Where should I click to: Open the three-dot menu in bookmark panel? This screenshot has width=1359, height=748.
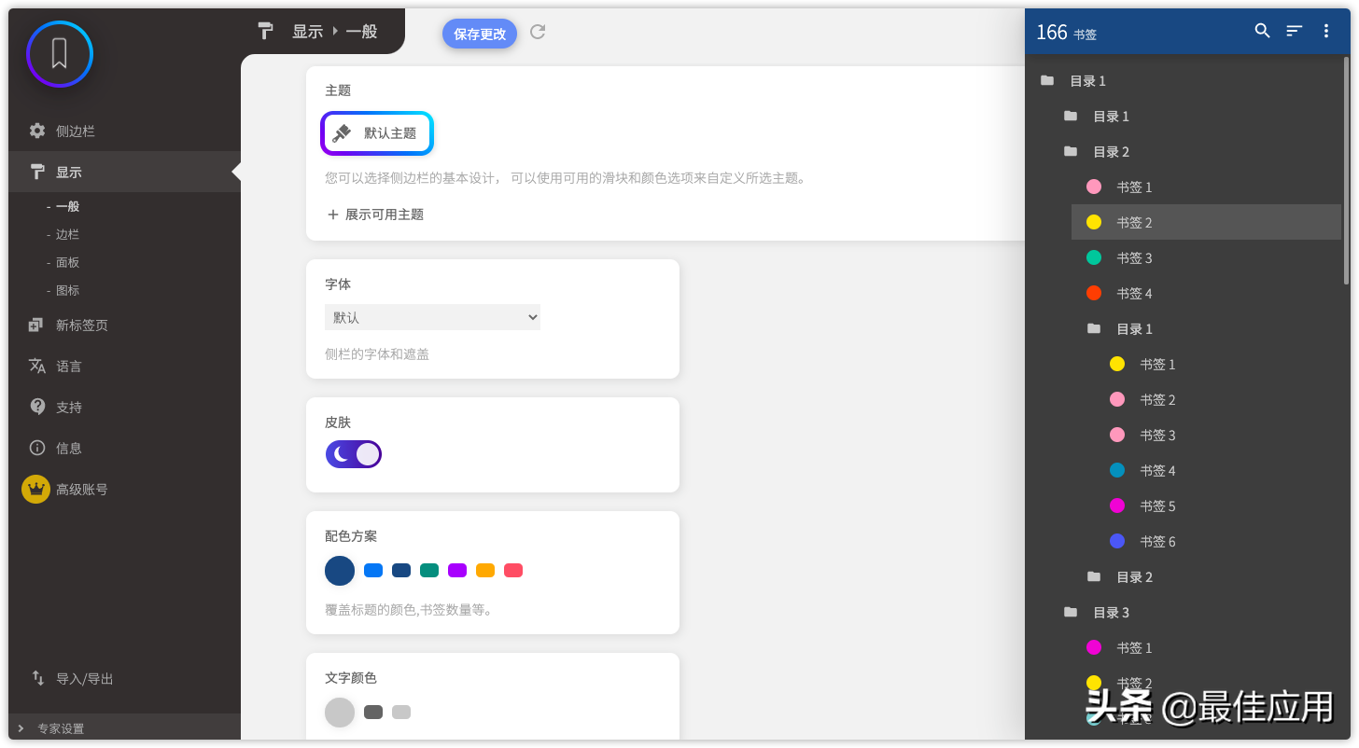[x=1326, y=31]
